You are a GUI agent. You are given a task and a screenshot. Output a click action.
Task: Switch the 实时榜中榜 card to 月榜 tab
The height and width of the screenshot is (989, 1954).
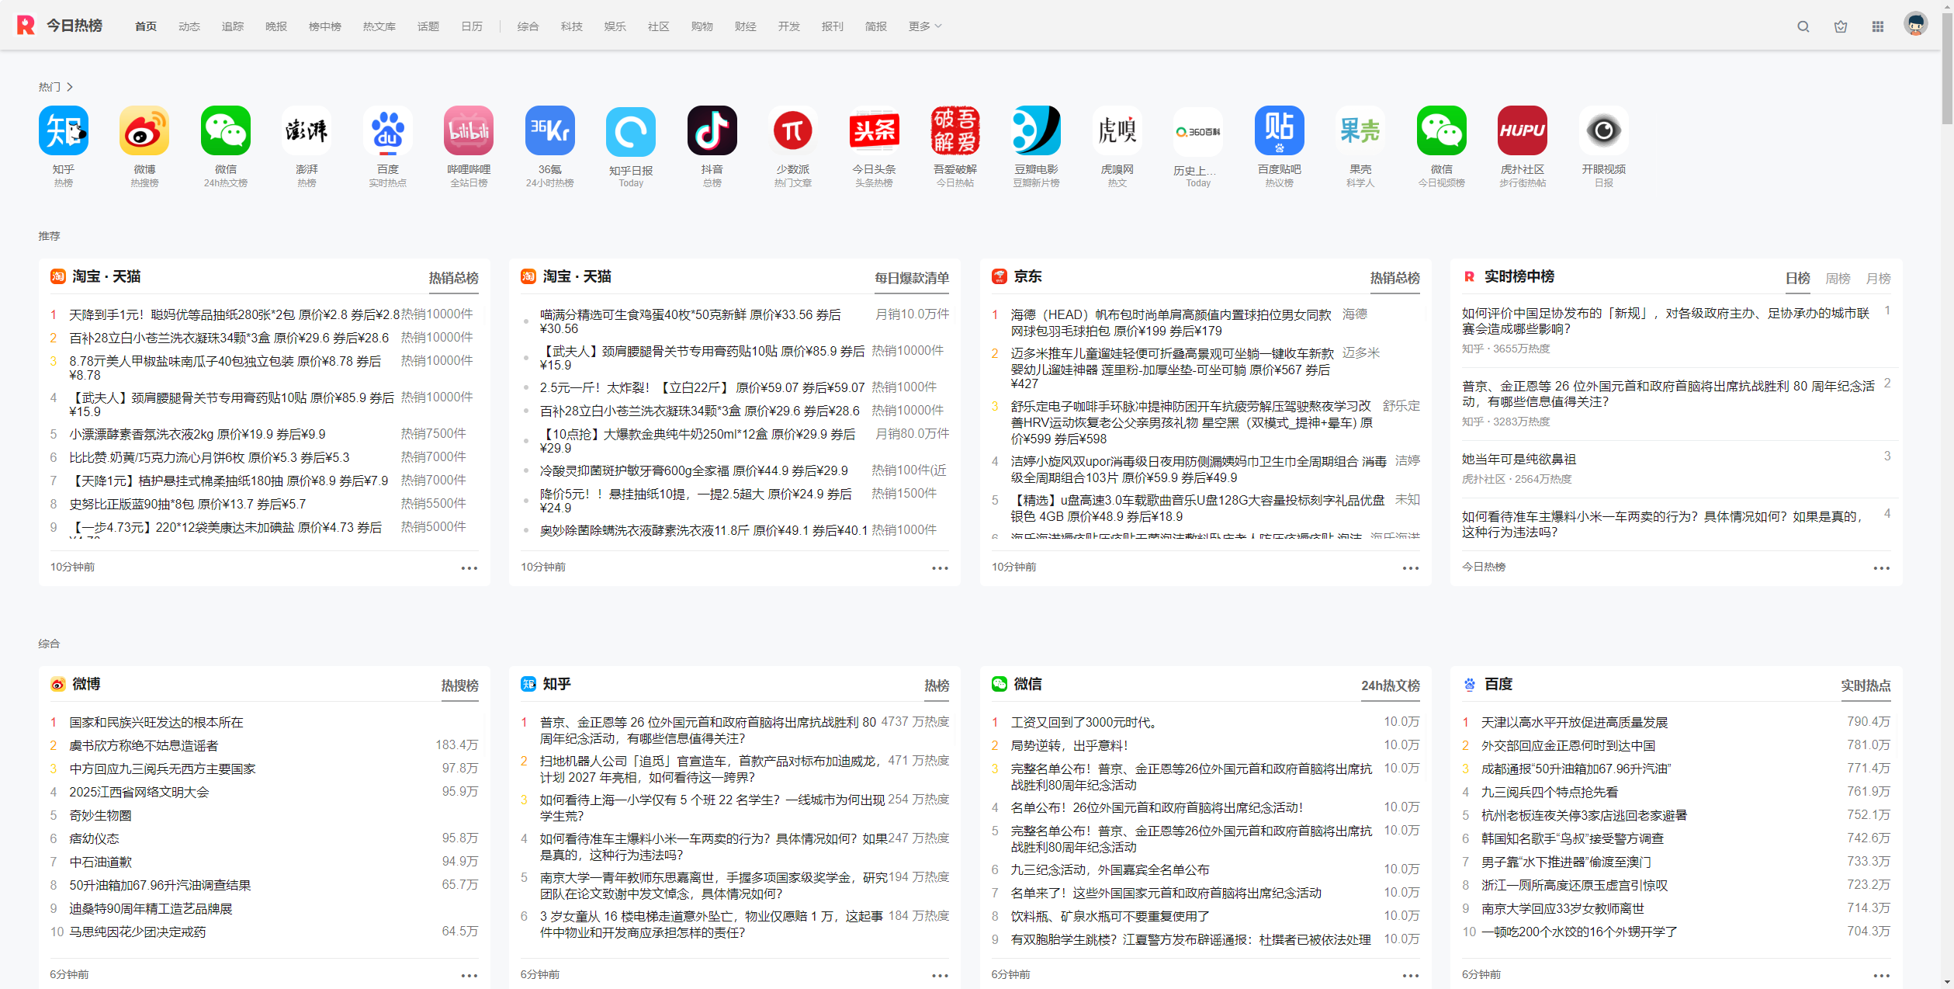tap(1878, 278)
